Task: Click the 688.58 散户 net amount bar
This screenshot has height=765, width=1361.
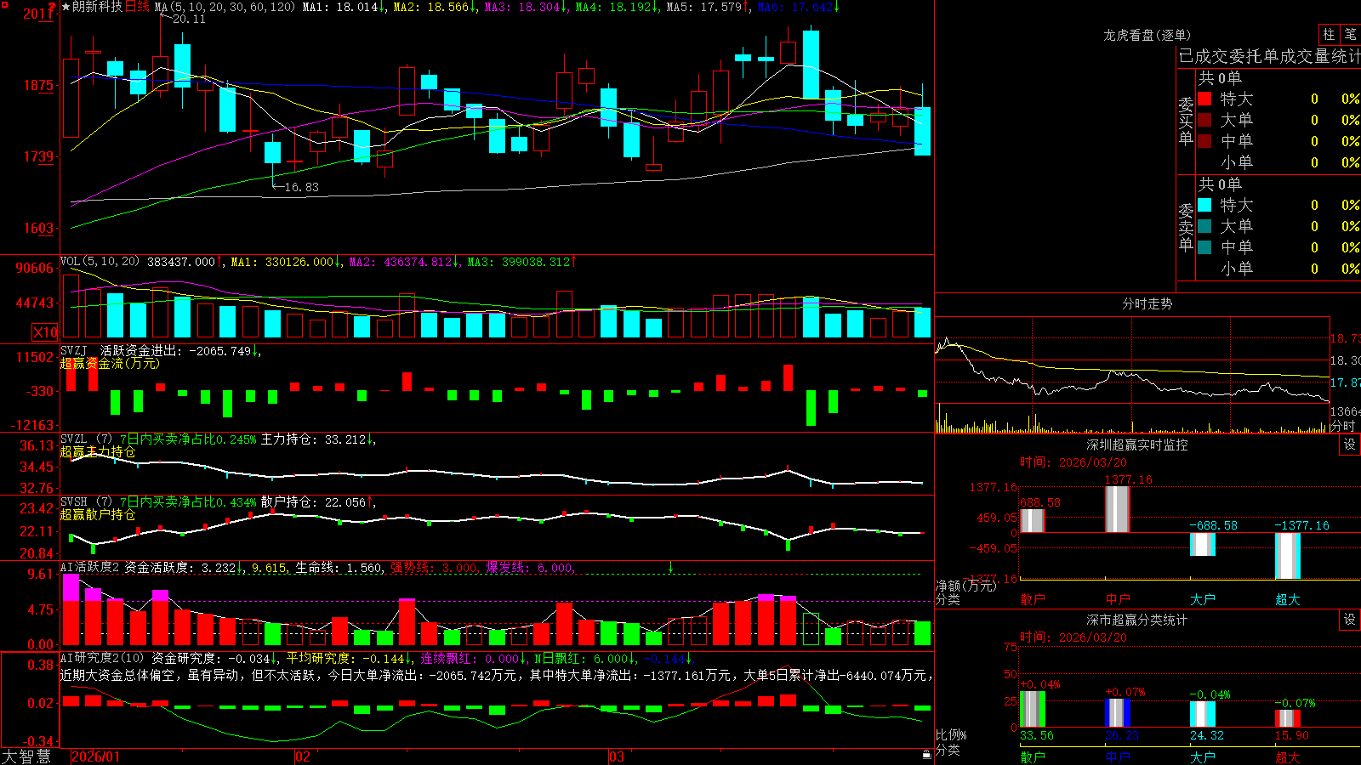Action: tap(1033, 520)
